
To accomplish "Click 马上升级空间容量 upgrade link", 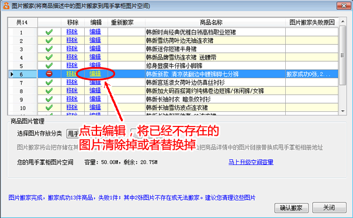I will coord(251,162).
